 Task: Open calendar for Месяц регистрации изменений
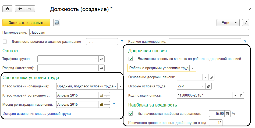pos(101,105)
